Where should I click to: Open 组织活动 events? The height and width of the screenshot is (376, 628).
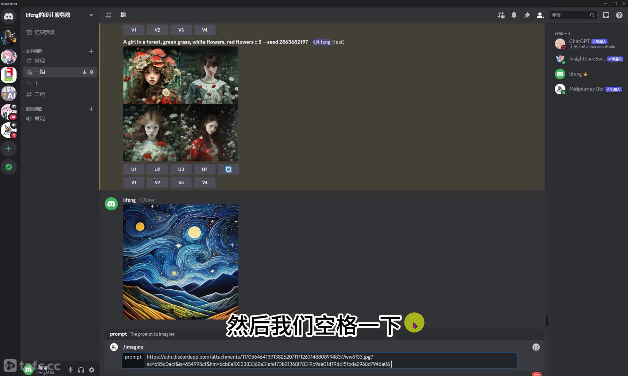[x=60, y=32]
